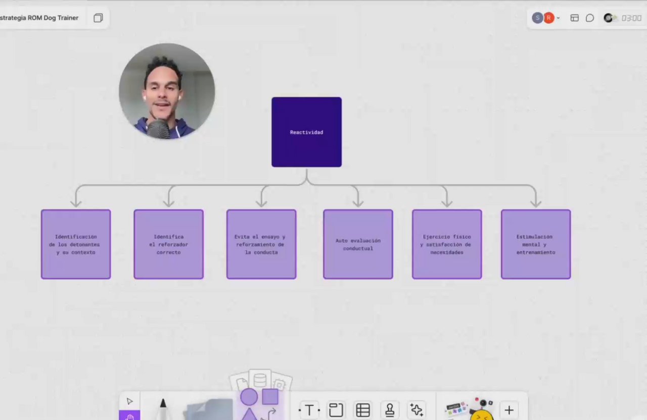
Task: Insert a table with the table tool
Action: point(363,410)
